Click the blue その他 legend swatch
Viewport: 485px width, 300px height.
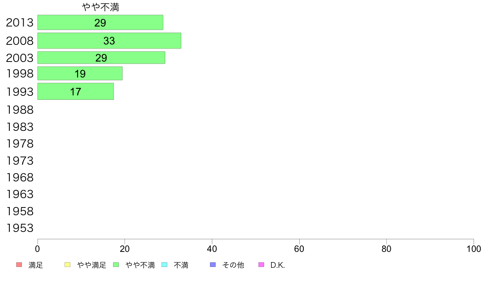coord(213,265)
